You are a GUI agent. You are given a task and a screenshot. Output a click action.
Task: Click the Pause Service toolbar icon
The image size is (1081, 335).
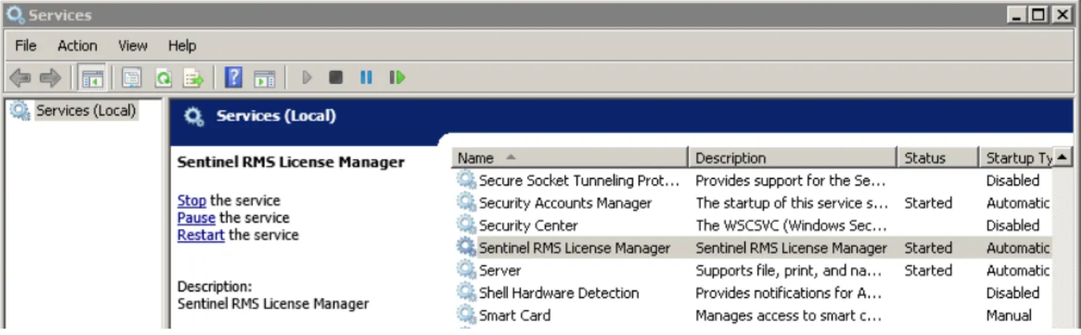(x=366, y=77)
